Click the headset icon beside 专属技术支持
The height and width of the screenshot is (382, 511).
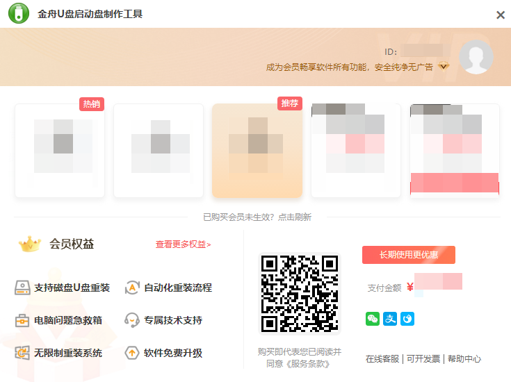point(132,320)
